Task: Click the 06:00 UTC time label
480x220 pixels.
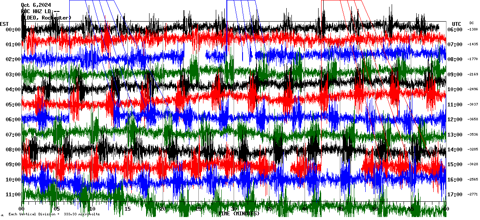Action: (454, 29)
